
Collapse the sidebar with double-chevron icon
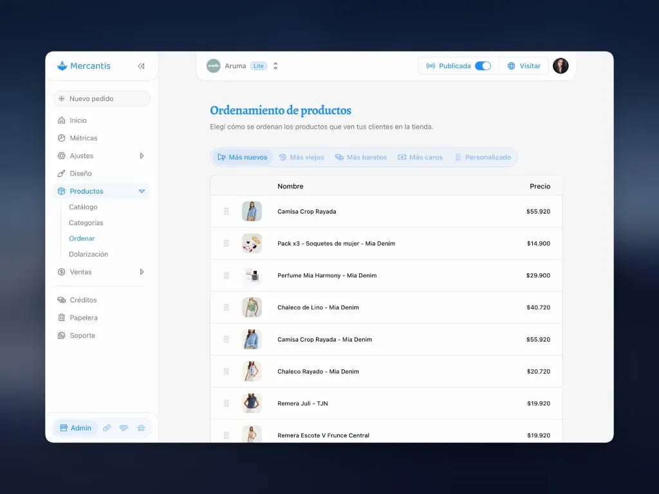click(141, 66)
